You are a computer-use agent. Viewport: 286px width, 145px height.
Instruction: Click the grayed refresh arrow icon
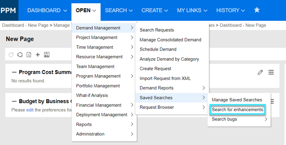coord(11,55)
